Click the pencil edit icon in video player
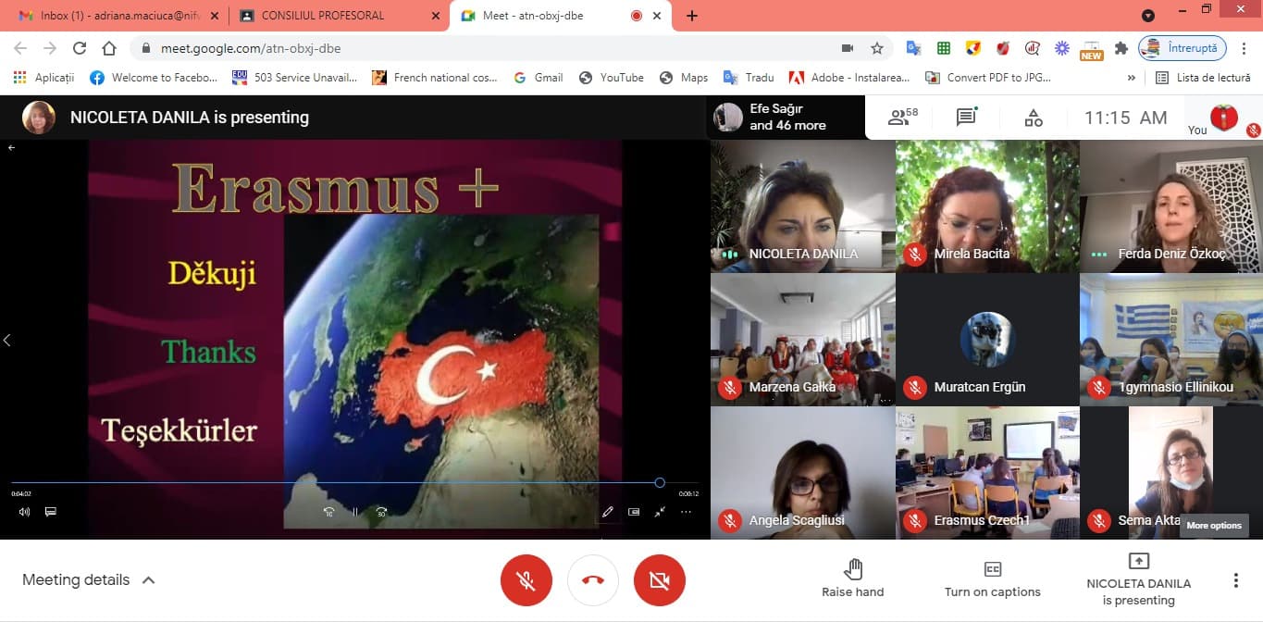 (x=608, y=511)
